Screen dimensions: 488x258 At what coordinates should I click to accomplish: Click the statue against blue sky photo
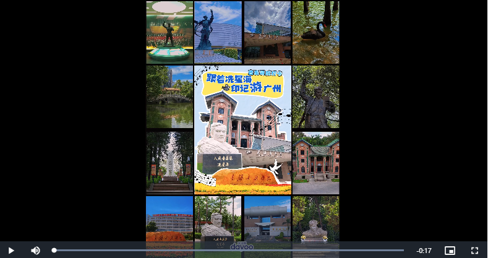pyautogui.click(x=218, y=32)
